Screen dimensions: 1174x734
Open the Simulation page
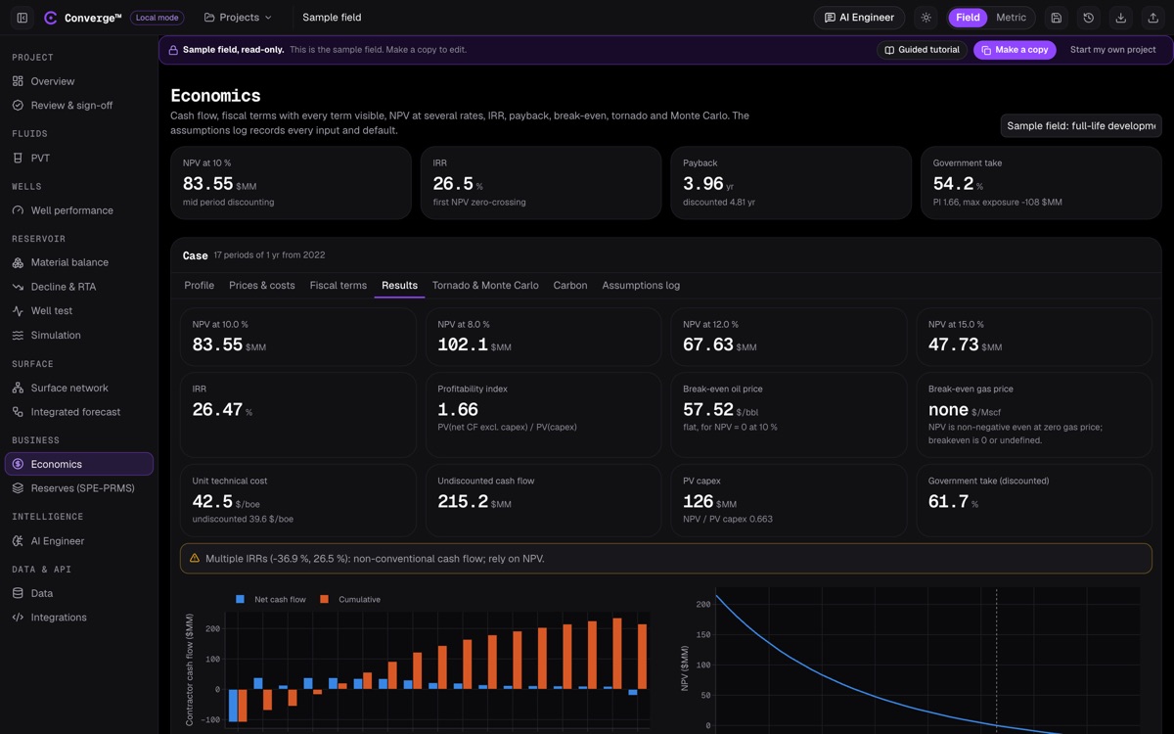point(79,335)
